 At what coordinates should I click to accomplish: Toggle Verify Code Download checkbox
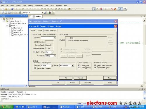click(95, 65)
